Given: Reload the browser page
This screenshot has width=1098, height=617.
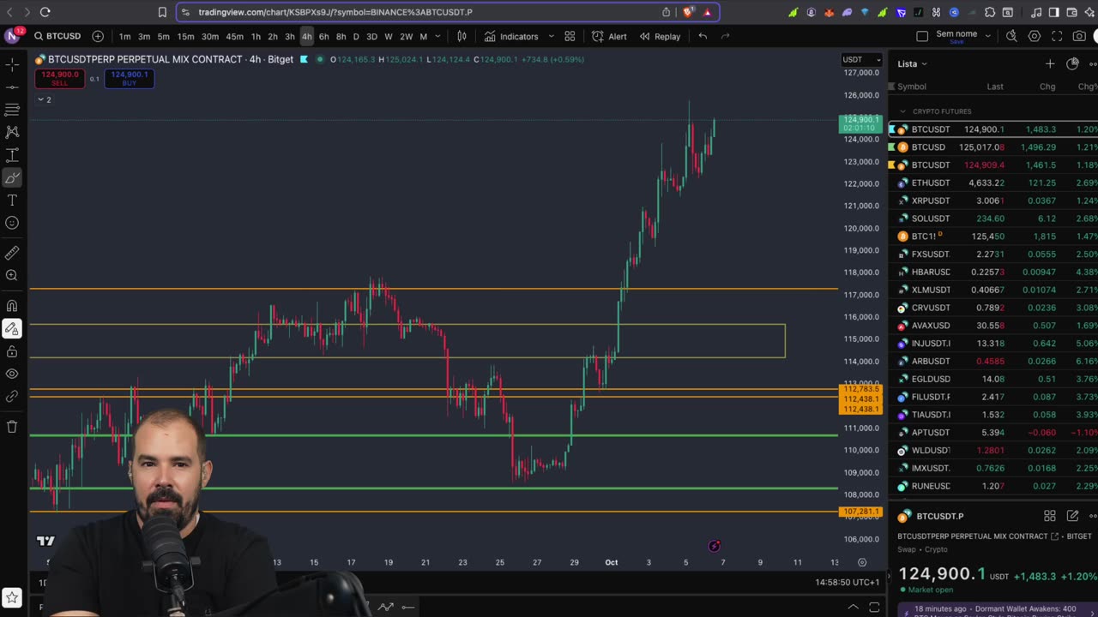Looking at the screenshot, I should click(45, 12).
